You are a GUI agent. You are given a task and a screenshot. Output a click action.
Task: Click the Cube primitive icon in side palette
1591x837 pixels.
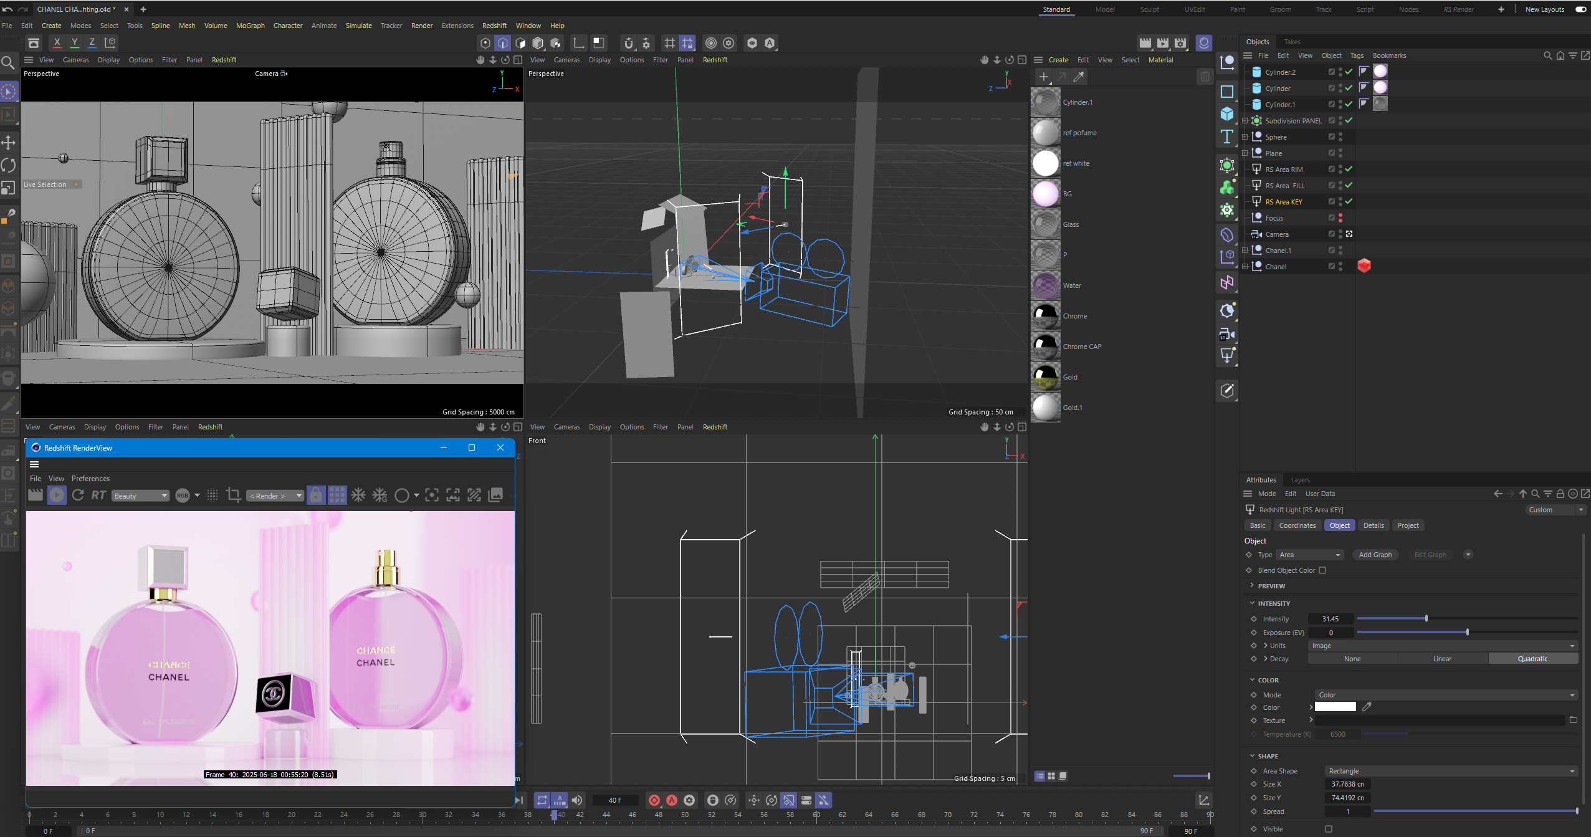1226,114
